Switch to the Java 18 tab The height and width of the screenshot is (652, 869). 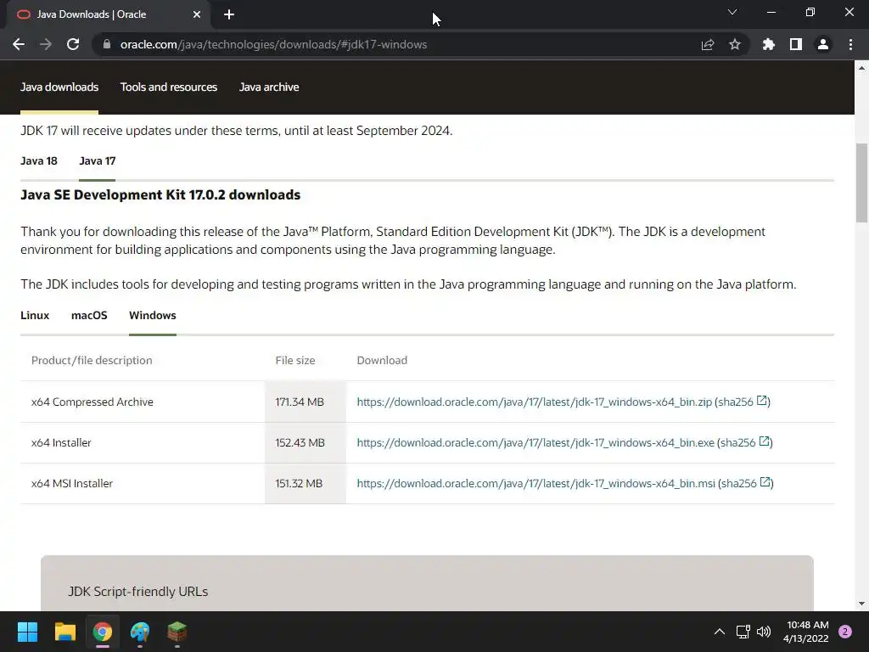click(39, 160)
